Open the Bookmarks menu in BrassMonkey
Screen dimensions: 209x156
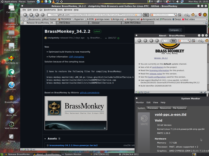(x=50, y=10)
